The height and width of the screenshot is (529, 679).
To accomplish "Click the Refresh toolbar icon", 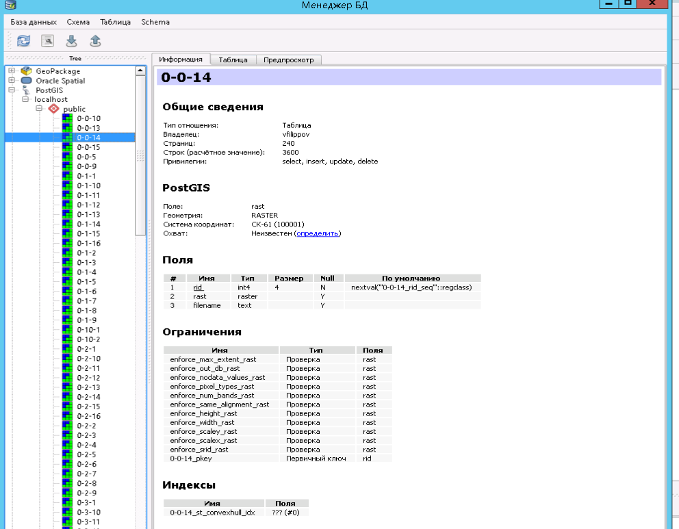I will (24, 41).
